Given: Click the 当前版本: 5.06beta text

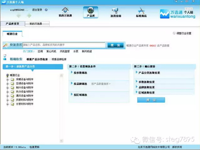Looking at the screenshot, I should click(14, 147).
